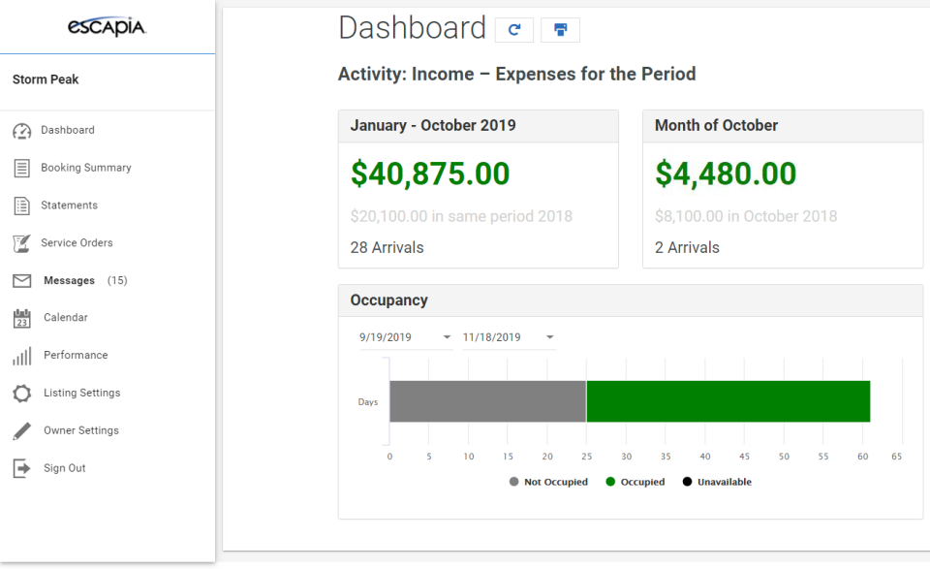Open Booking Summary menu item

[85, 168]
